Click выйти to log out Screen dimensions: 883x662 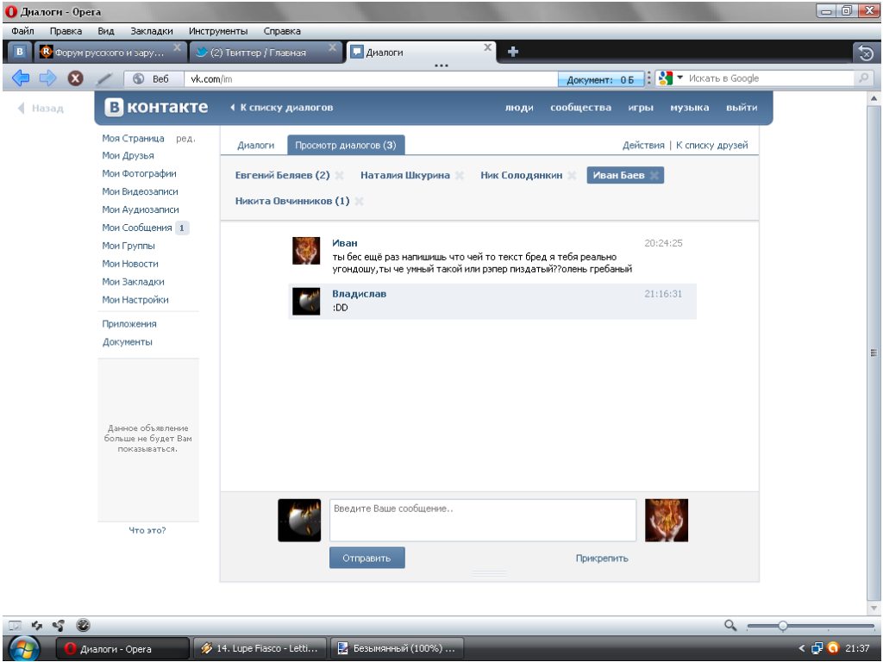click(x=741, y=108)
